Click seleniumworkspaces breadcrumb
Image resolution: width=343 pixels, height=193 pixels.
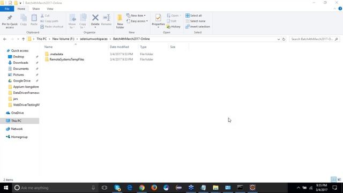pos(94,39)
